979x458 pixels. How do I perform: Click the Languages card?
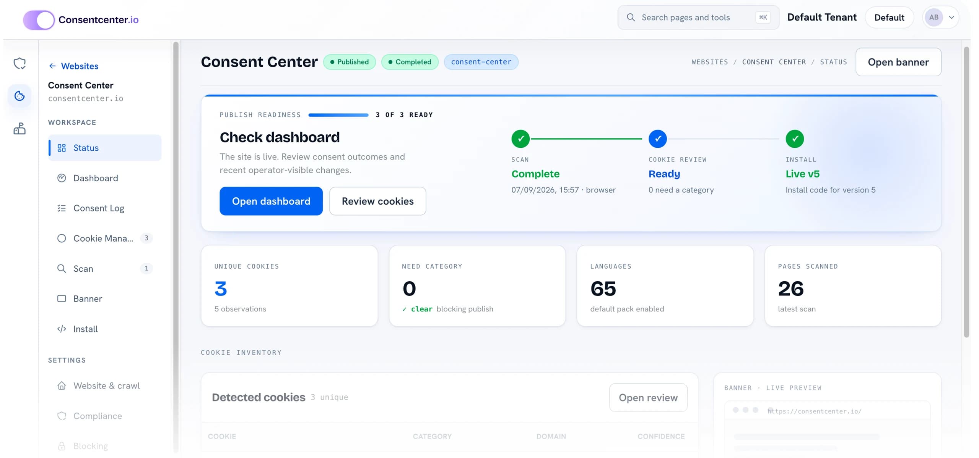click(665, 286)
